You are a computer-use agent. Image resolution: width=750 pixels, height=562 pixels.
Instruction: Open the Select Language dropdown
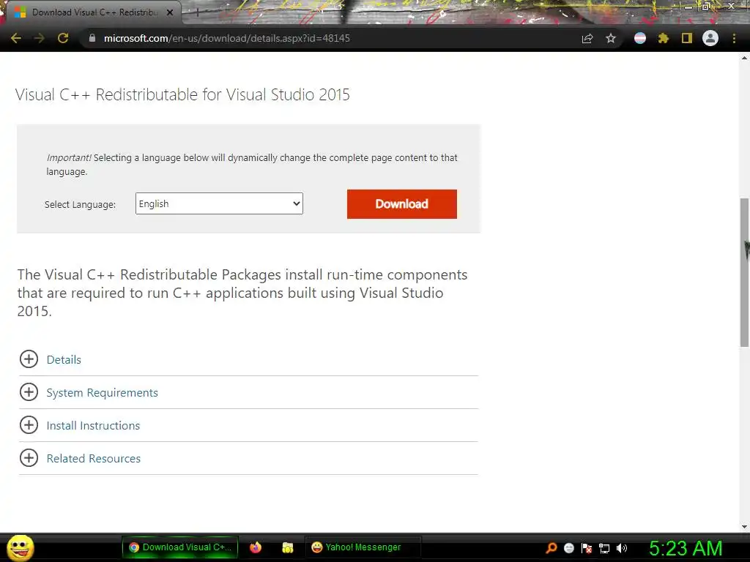coord(219,203)
